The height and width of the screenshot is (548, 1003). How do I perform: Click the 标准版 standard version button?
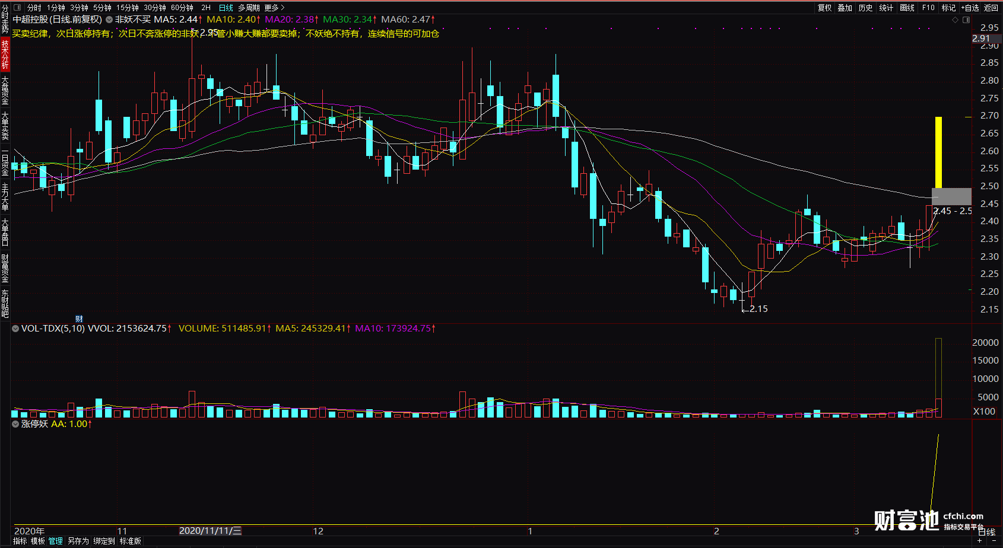point(131,541)
